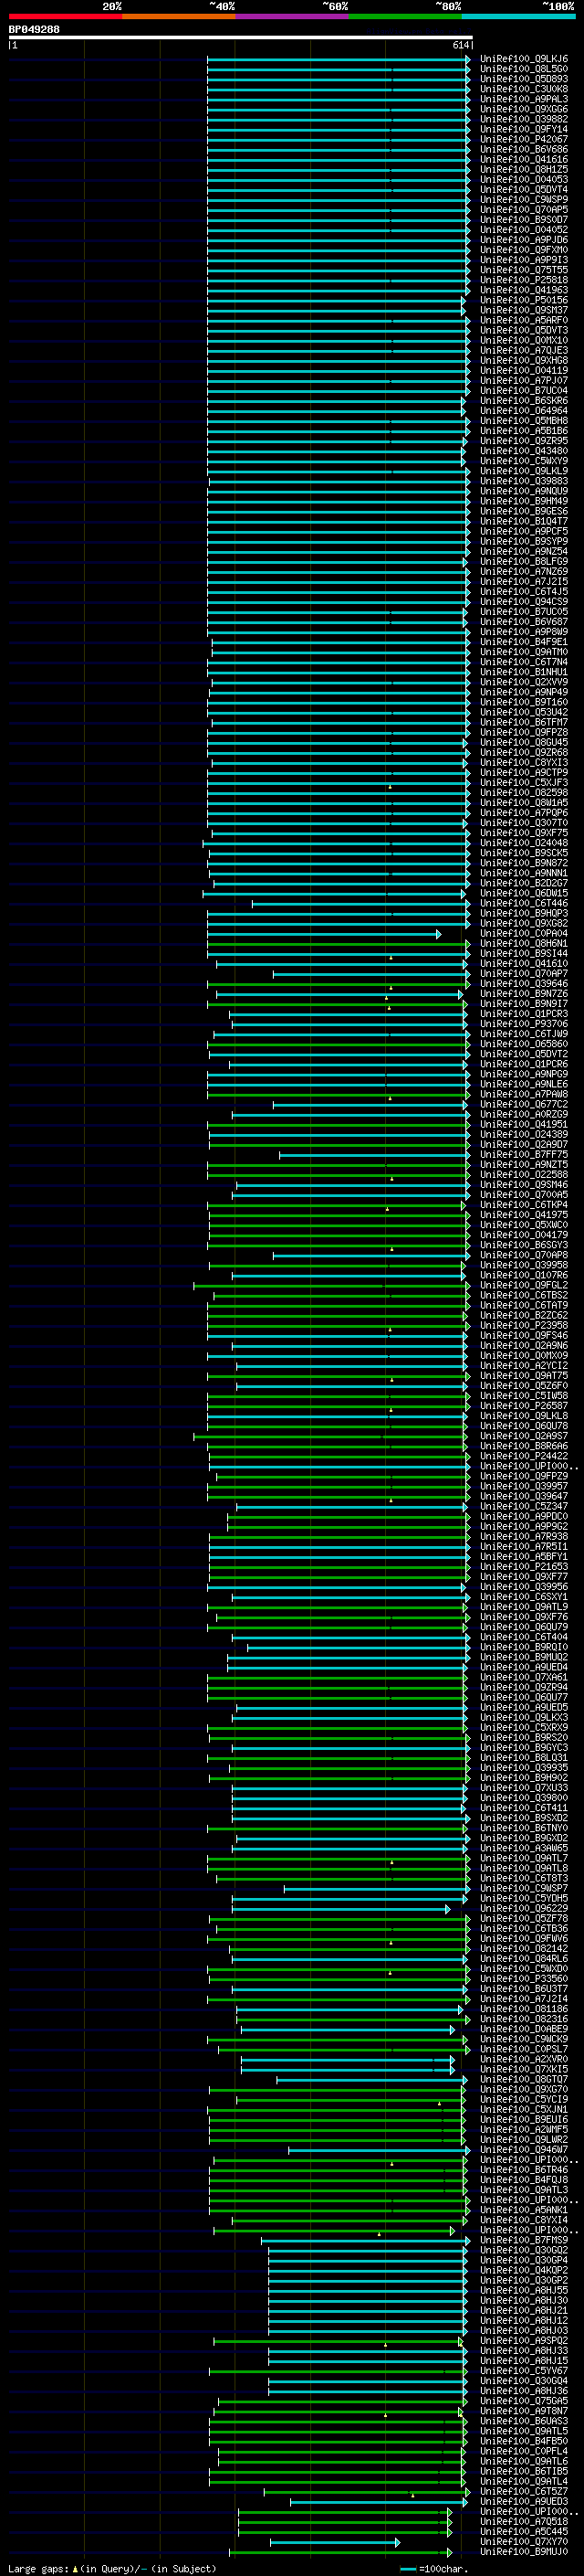Viewport: 584px width, 2576px height.
Task: Select label UniRef100_Q9FS46
Action: (524, 1336)
